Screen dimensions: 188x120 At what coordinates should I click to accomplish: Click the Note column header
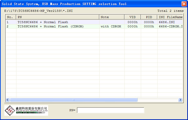click(112, 17)
